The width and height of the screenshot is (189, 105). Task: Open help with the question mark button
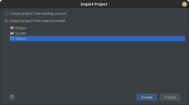(12, 97)
